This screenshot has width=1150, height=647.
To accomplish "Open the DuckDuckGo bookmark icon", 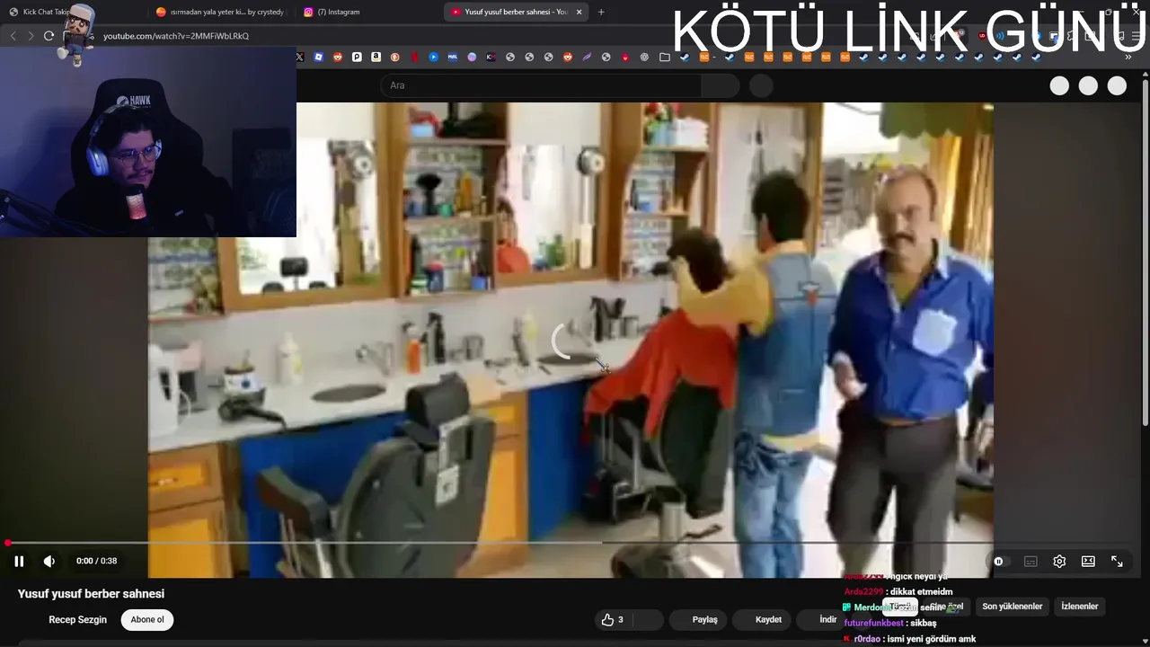I will click(394, 57).
